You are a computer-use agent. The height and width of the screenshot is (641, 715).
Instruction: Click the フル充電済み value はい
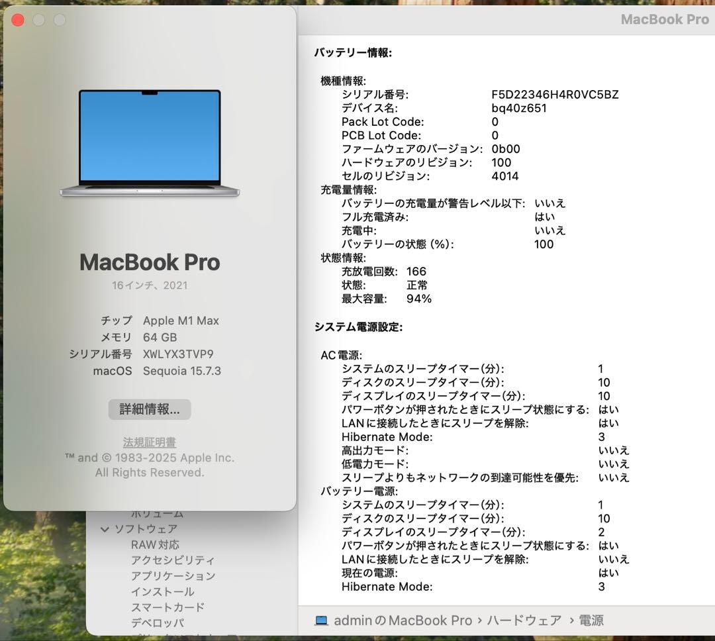pos(544,217)
